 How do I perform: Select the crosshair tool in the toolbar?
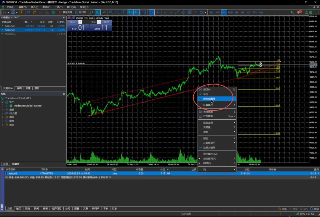point(158,12)
